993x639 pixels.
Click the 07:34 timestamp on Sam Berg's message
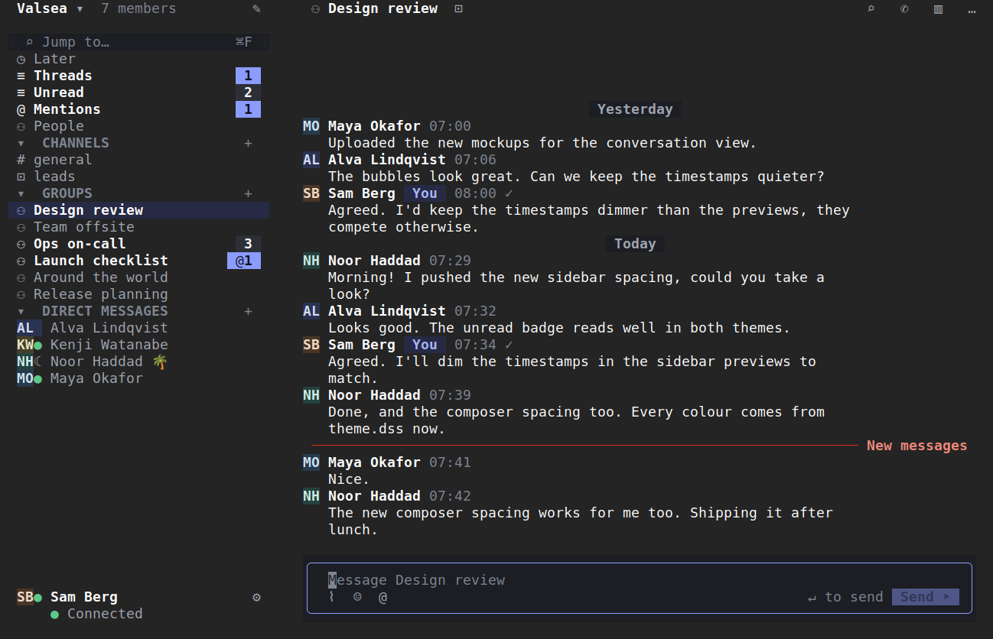click(x=475, y=345)
